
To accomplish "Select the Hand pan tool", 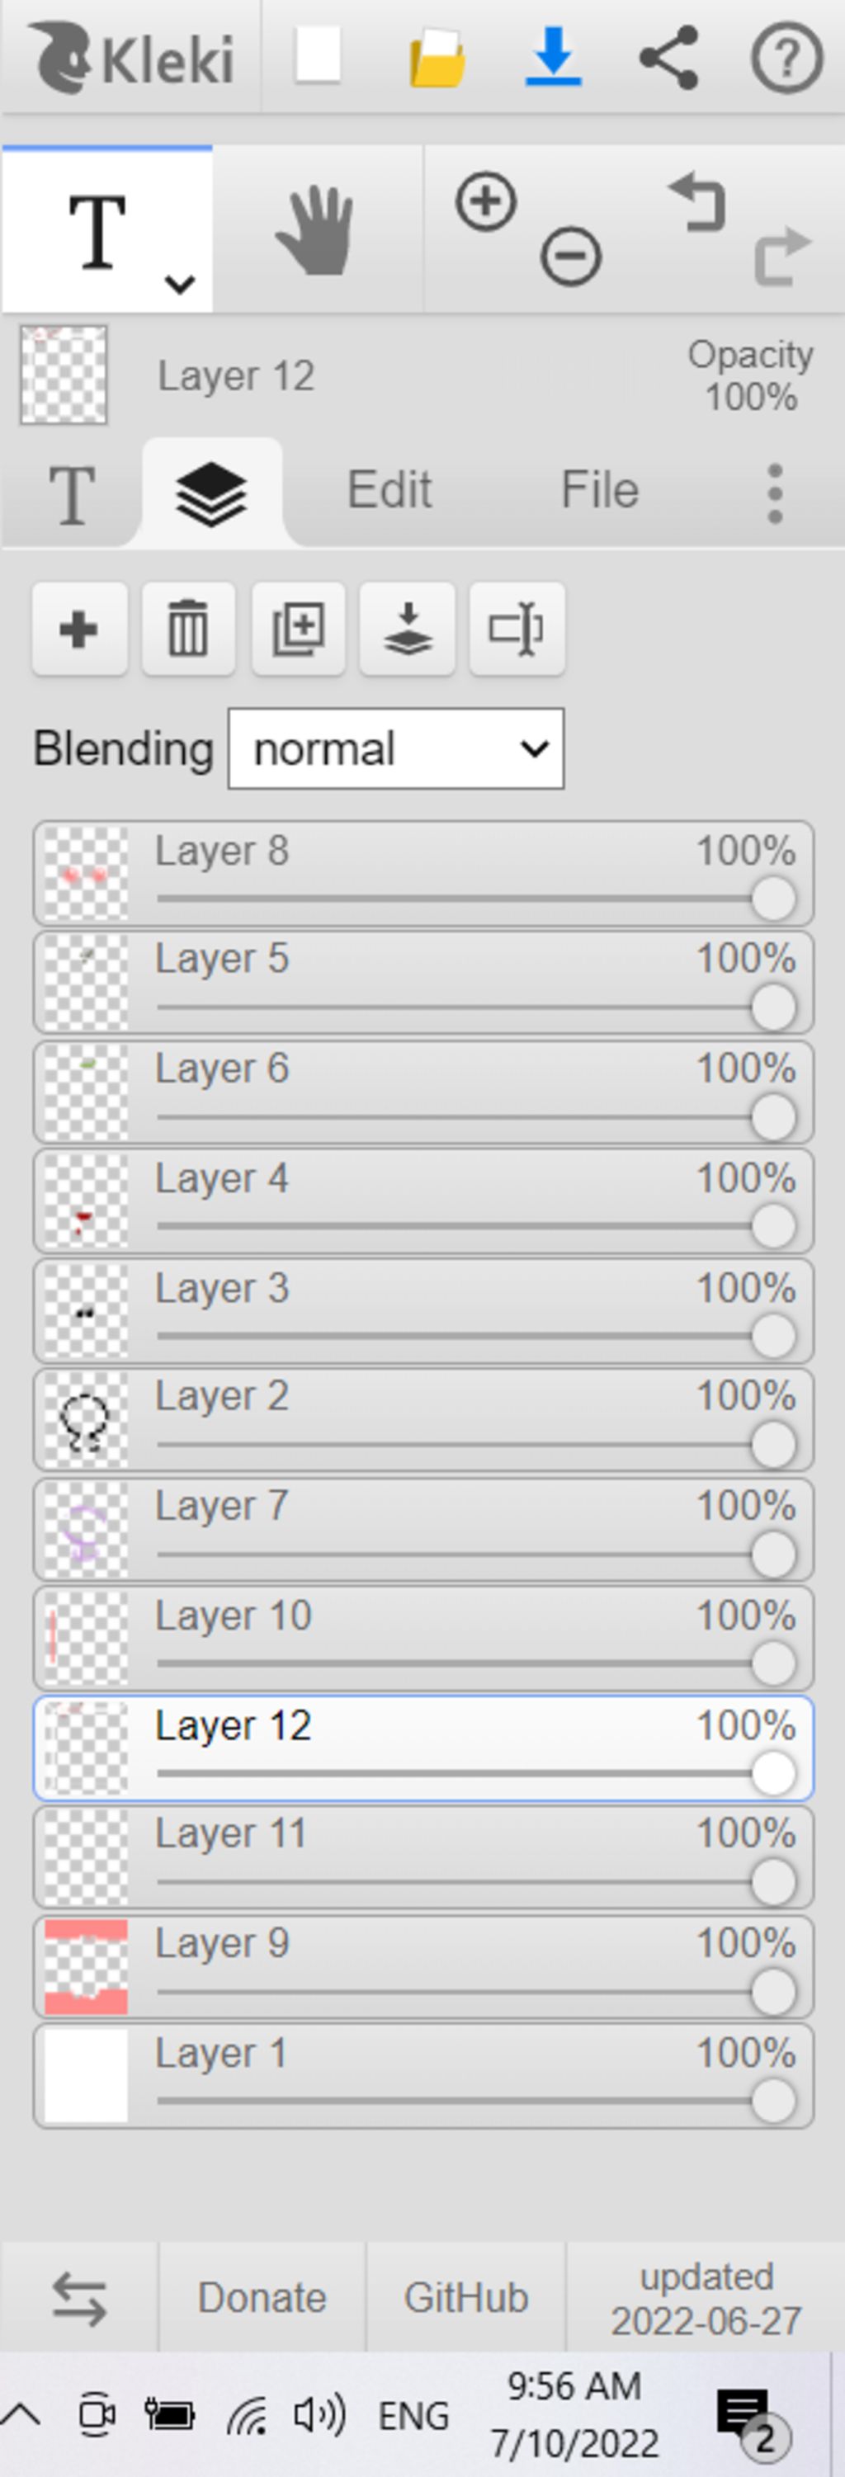I will tap(316, 230).
